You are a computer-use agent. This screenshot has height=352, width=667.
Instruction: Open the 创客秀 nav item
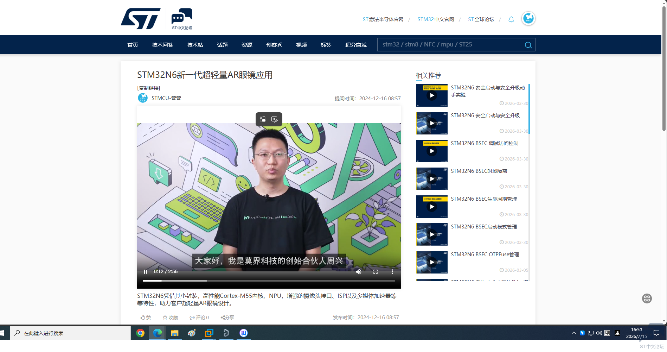point(274,45)
